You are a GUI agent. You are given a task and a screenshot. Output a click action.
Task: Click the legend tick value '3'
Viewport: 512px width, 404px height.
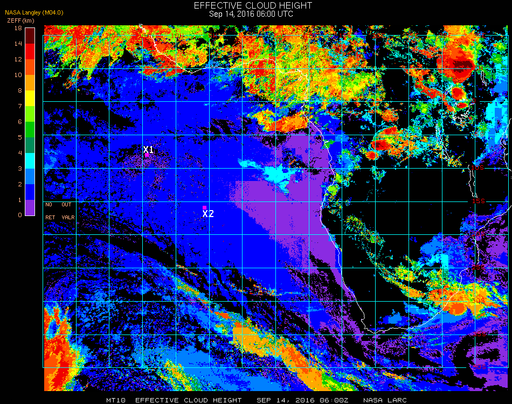pos(20,169)
